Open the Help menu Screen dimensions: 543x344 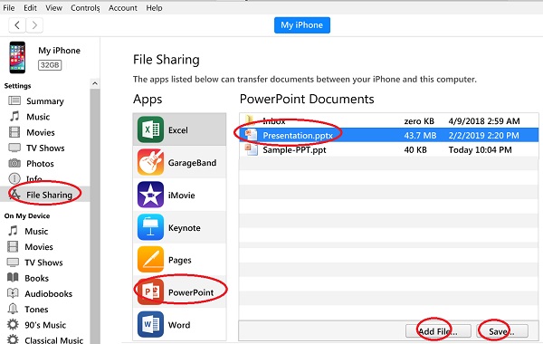pyautogui.click(x=154, y=7)
